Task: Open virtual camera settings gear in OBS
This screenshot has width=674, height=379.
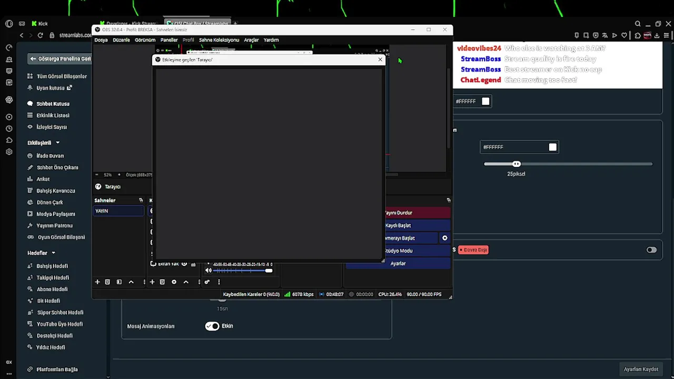Action: click(445, 238)
